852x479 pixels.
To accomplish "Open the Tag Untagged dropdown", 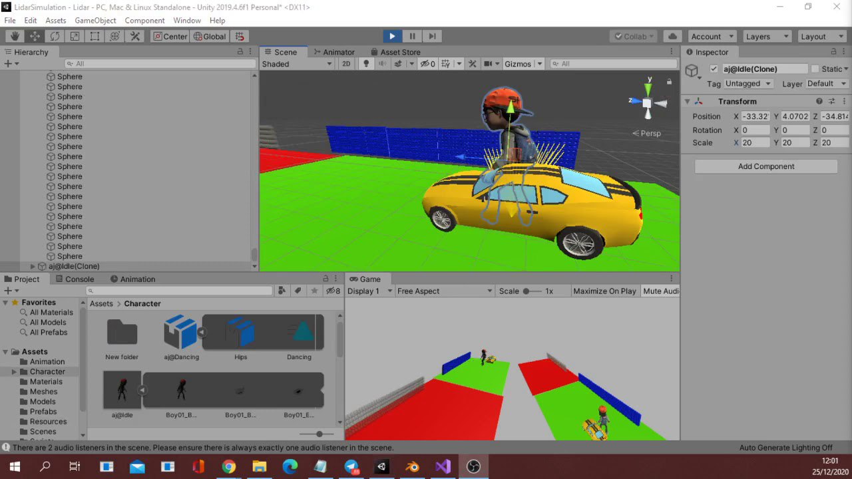I will point(748,84).
